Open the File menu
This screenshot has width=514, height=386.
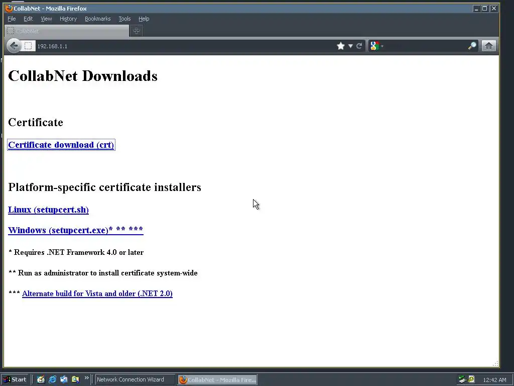[x=12, y=19]
